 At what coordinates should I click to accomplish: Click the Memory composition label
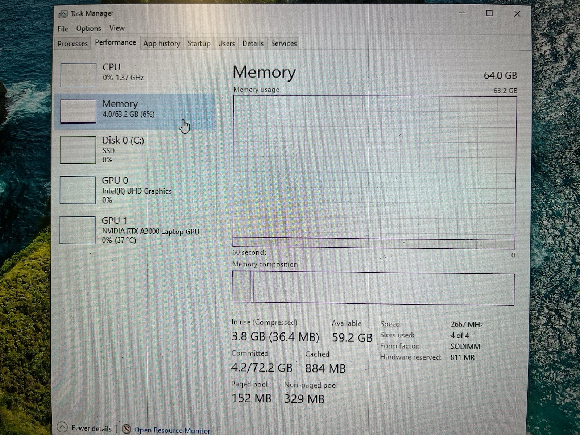point(265,264)
